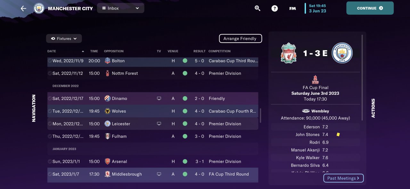Click the CONTINUE button

(370, 8)
